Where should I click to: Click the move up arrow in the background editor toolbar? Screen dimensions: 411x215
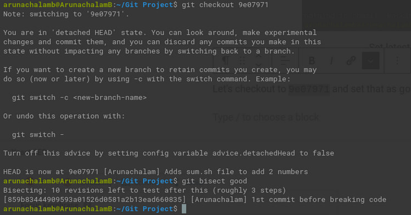coord(258,57)
